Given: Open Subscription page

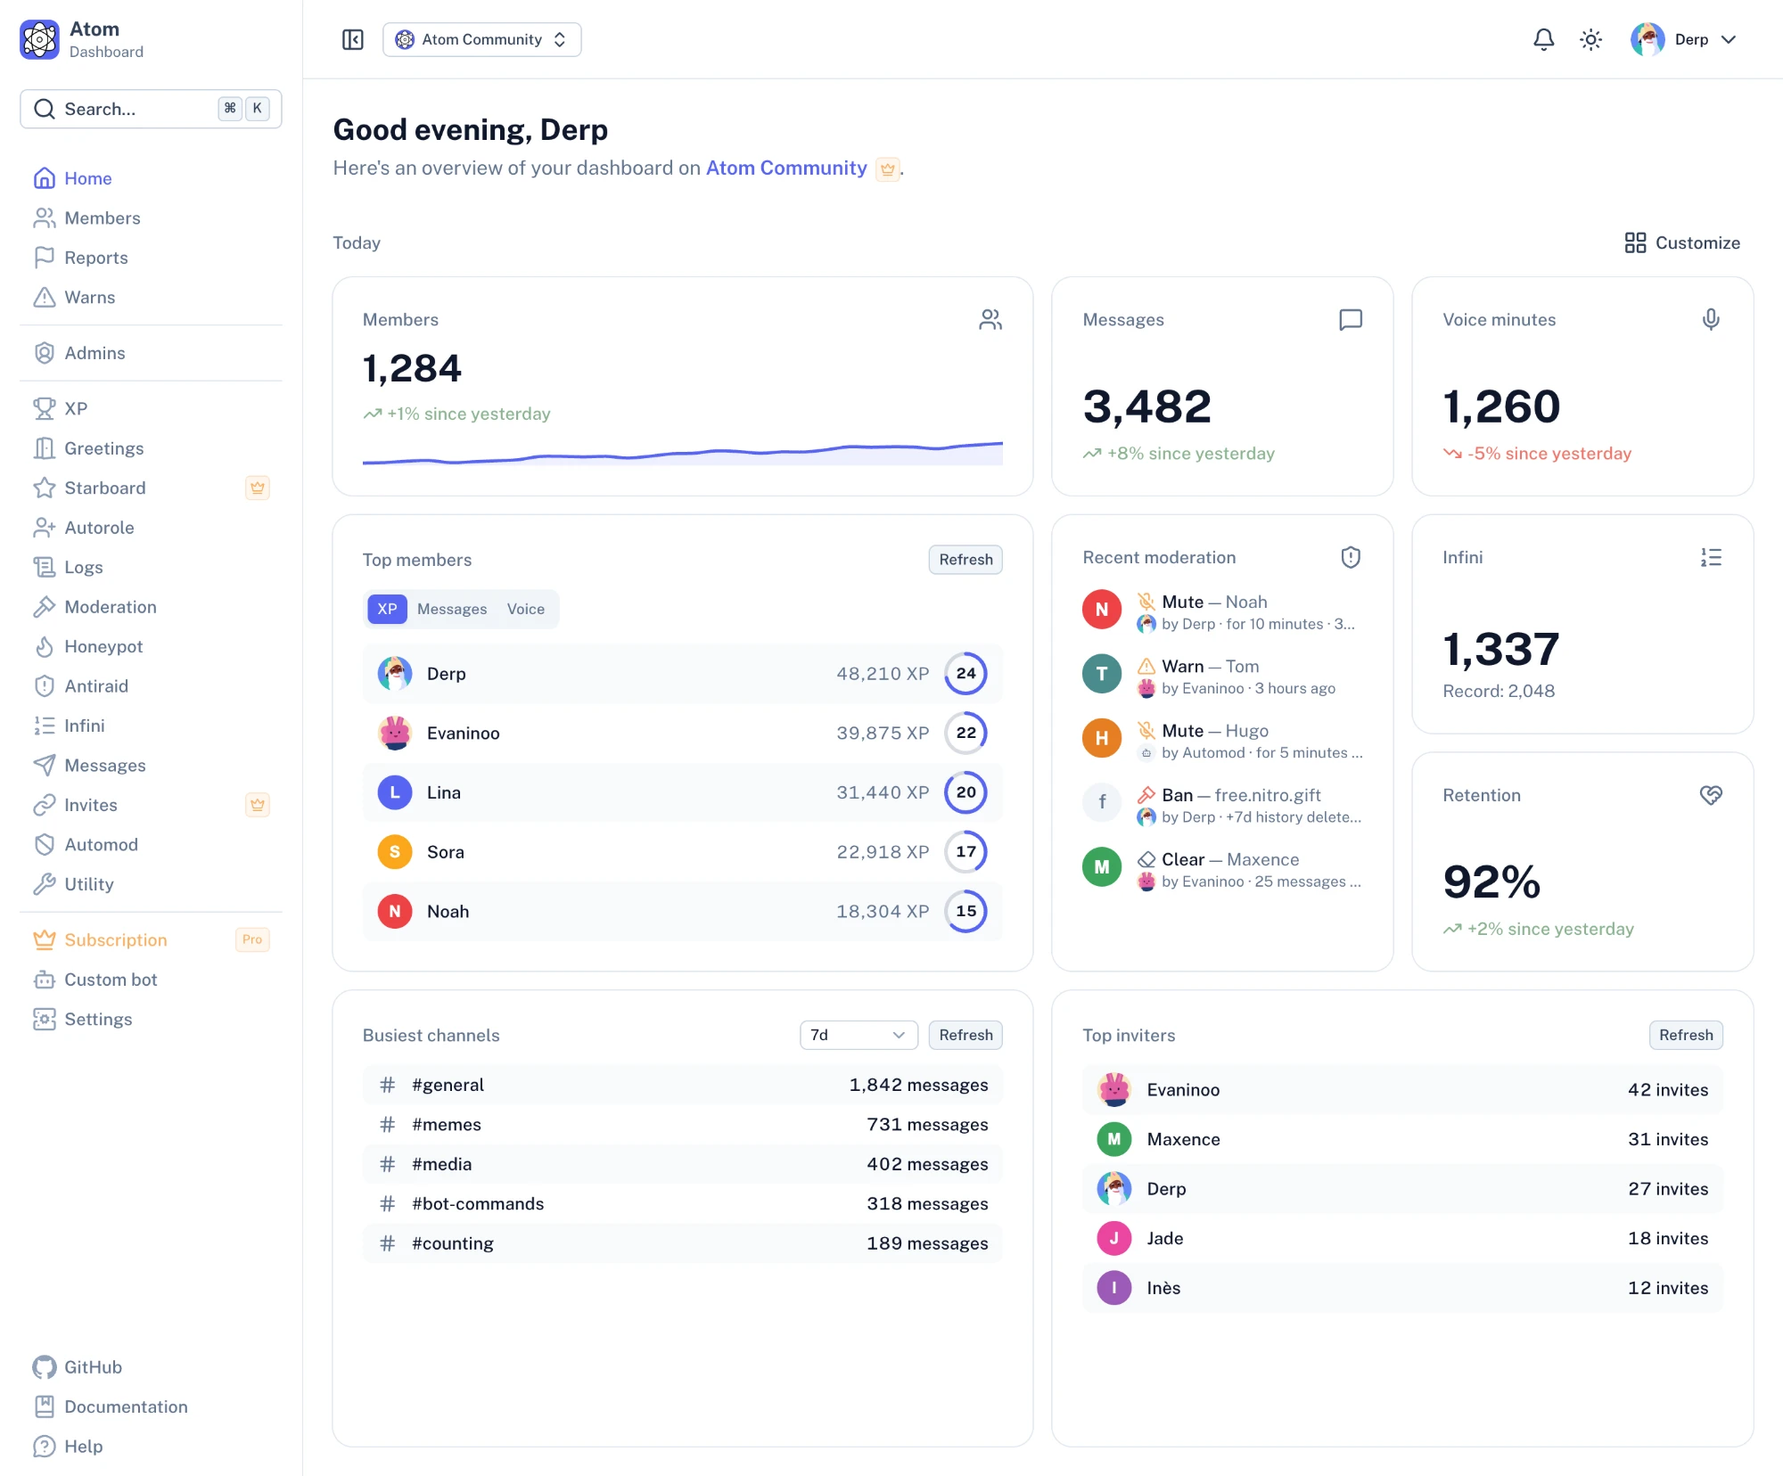Looking at the screenshot, I should click(151, 940).
